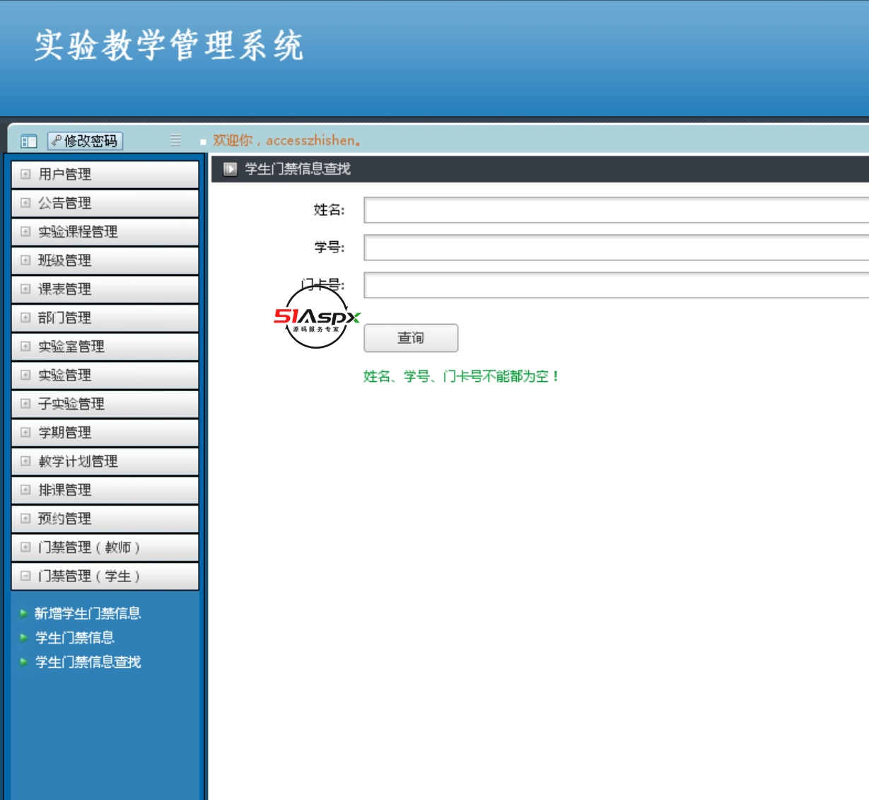Expand the 课表管理 plus icon
869x800 pixels.
[25, 289]
